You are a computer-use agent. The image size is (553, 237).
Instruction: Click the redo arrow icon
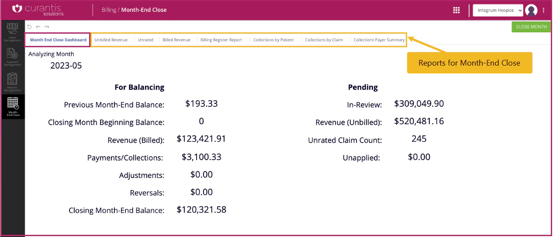(47, 27)
